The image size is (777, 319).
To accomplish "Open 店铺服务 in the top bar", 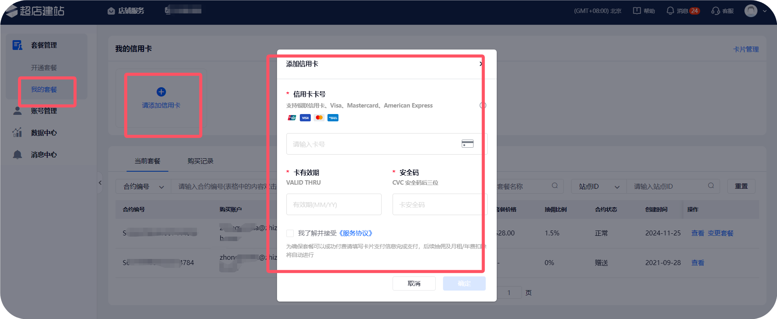I will pyautogui.click(x=126, y=11).
